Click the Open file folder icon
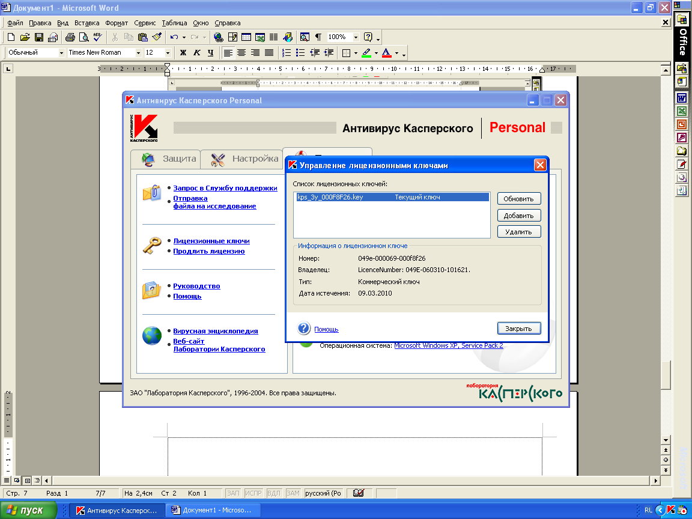This screenshot has width=692, height=519. coord(25,37)
